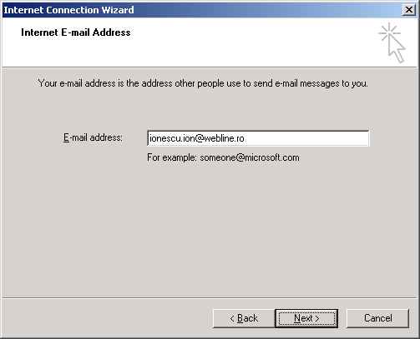Close the Internet Connection Wizard window
420x339 pixels.
[408, 10]
